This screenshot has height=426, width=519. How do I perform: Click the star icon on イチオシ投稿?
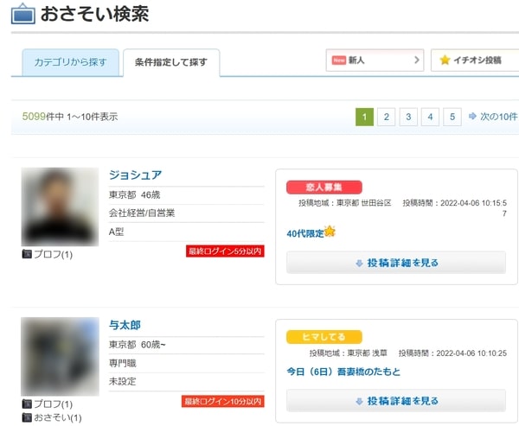coord(445,60)
